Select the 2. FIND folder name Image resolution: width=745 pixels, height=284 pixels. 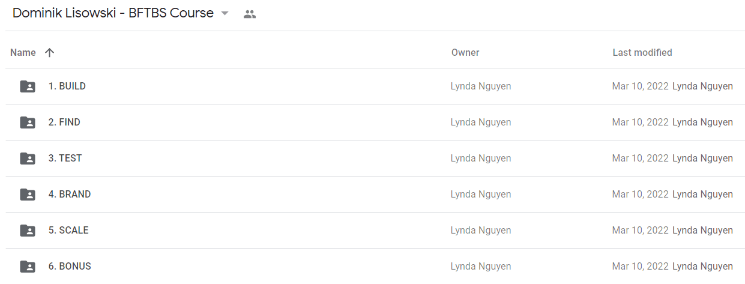click(x=64, y=122)
